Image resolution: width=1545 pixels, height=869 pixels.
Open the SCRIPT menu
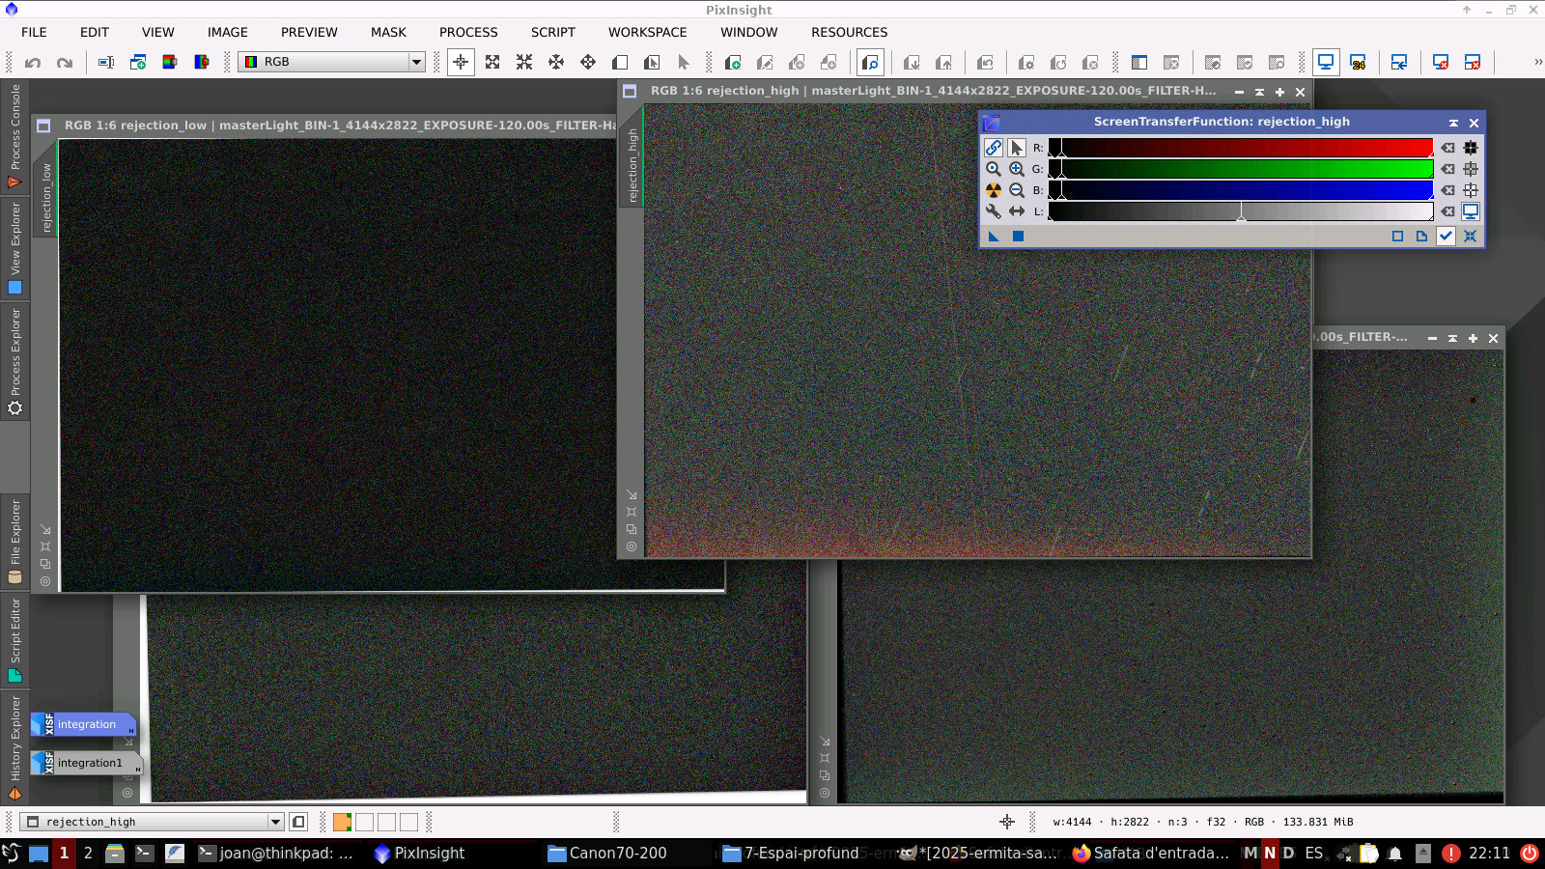point(552,32)
